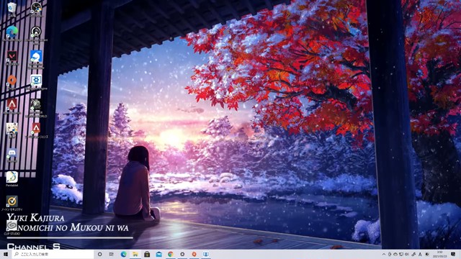The image size is (461, 259).
Task: Open the notification center button
Action: pyautogui.click(x=453, y=254)
